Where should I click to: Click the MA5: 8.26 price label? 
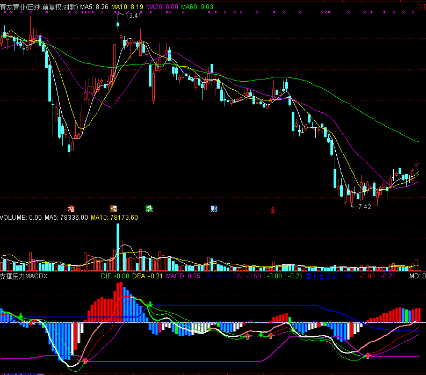coord(94,7)
